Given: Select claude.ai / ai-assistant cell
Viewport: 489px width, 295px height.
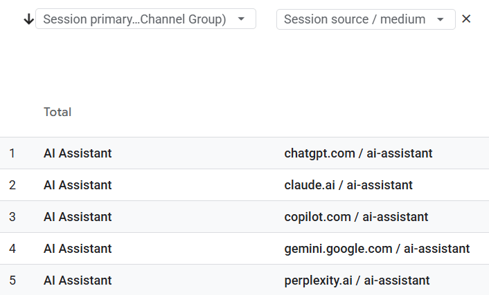Looking at the screenshot, I should pyautogui.click(x=348, y=185).
